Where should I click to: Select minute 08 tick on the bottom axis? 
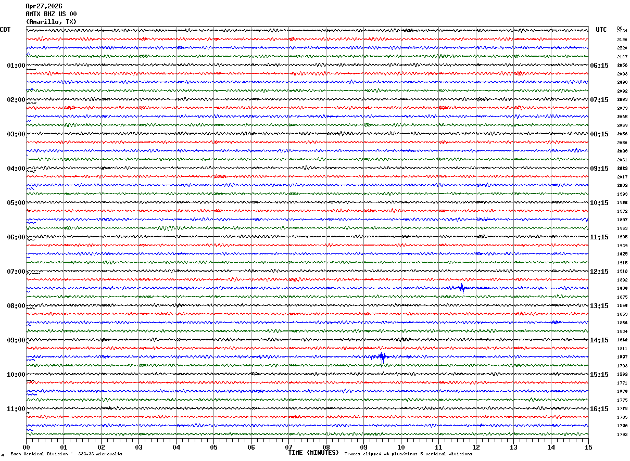point(326,447)
